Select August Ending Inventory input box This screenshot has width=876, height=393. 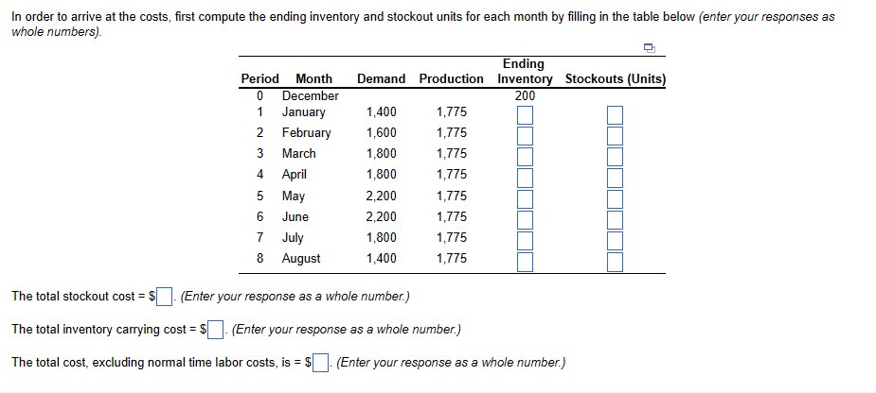coord(525,262)
